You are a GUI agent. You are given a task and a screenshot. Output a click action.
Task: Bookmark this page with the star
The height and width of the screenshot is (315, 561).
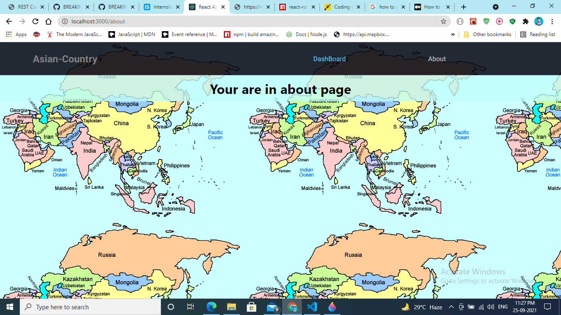point(444,21)
